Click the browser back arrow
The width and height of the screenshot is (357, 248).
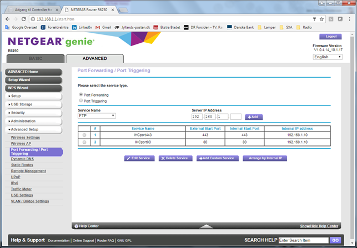click(x=7, y=18)
